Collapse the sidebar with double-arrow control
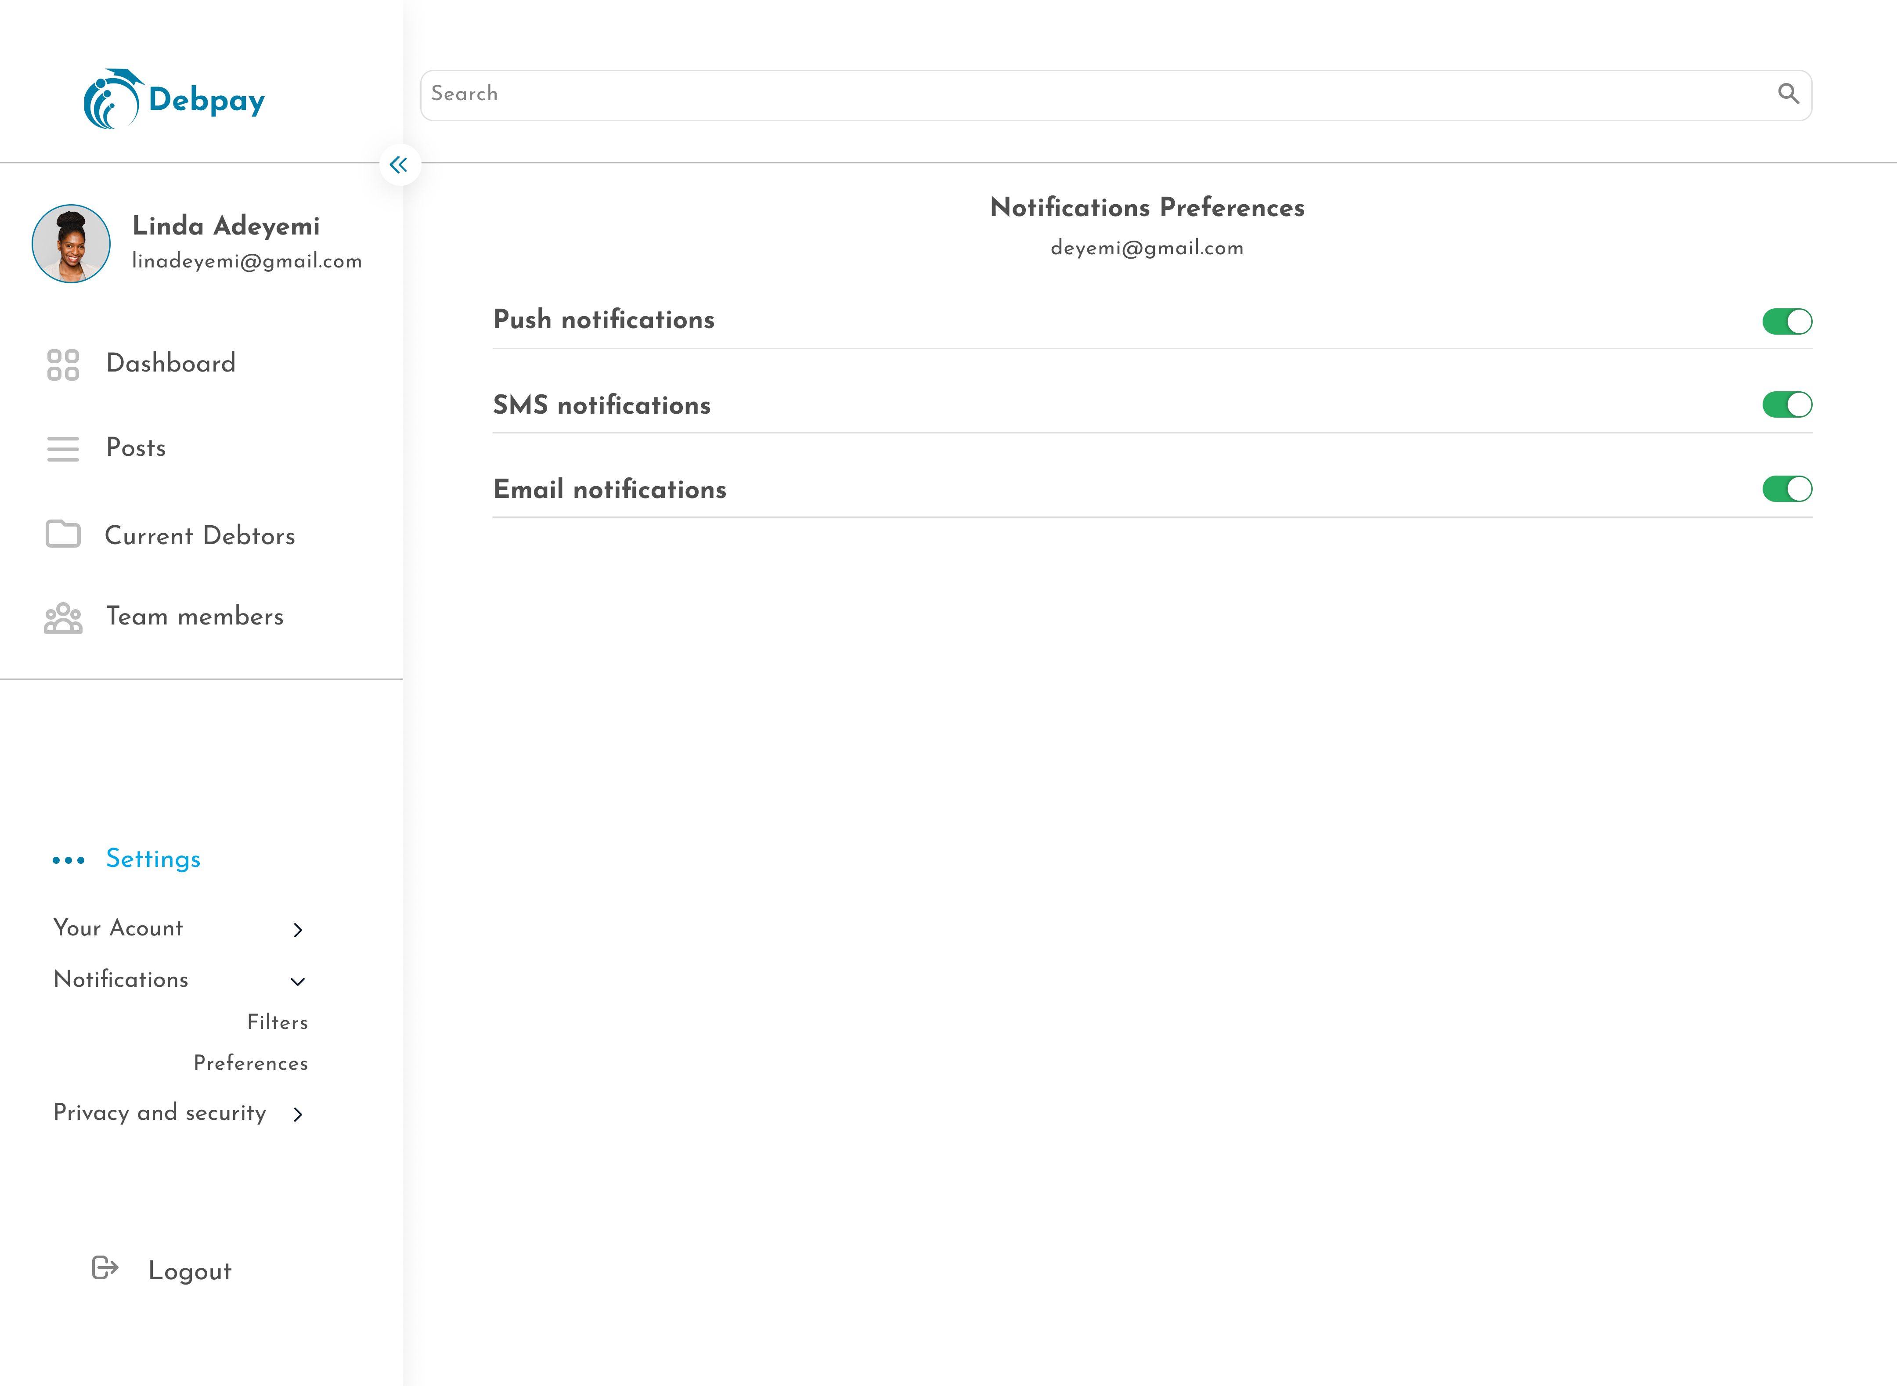Image resolution: width=1897 pixels, height=1386 pixels. 399,164
